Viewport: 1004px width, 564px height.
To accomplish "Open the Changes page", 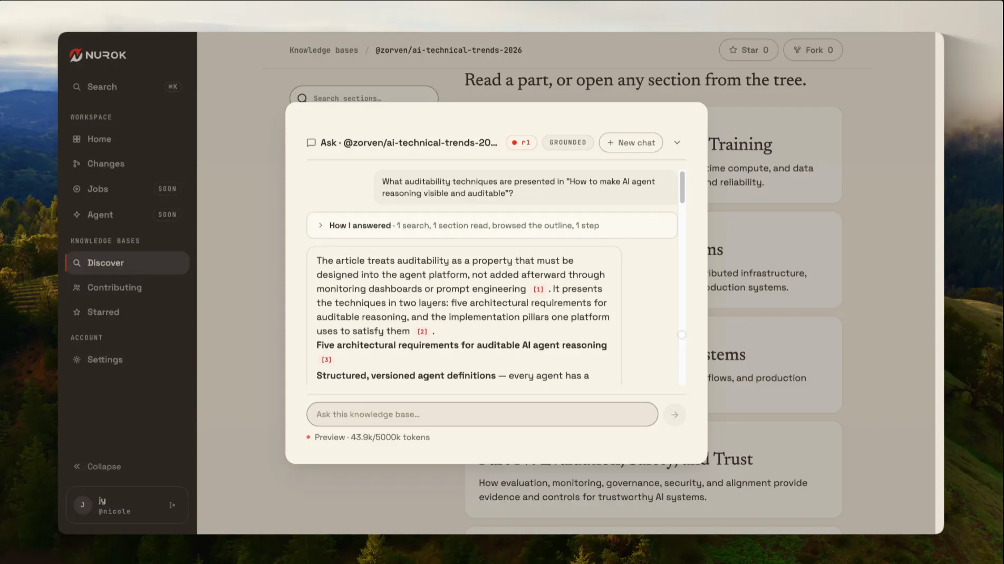I will click(x=127, y=164).
